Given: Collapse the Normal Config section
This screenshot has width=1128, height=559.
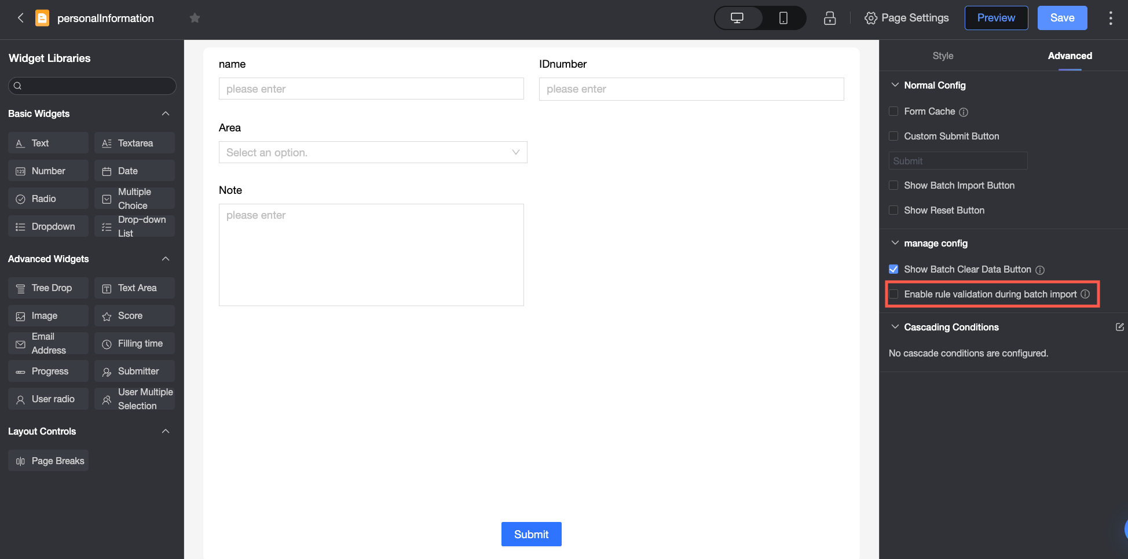Looking at the screenshot, I should click(x=895, y=85).
